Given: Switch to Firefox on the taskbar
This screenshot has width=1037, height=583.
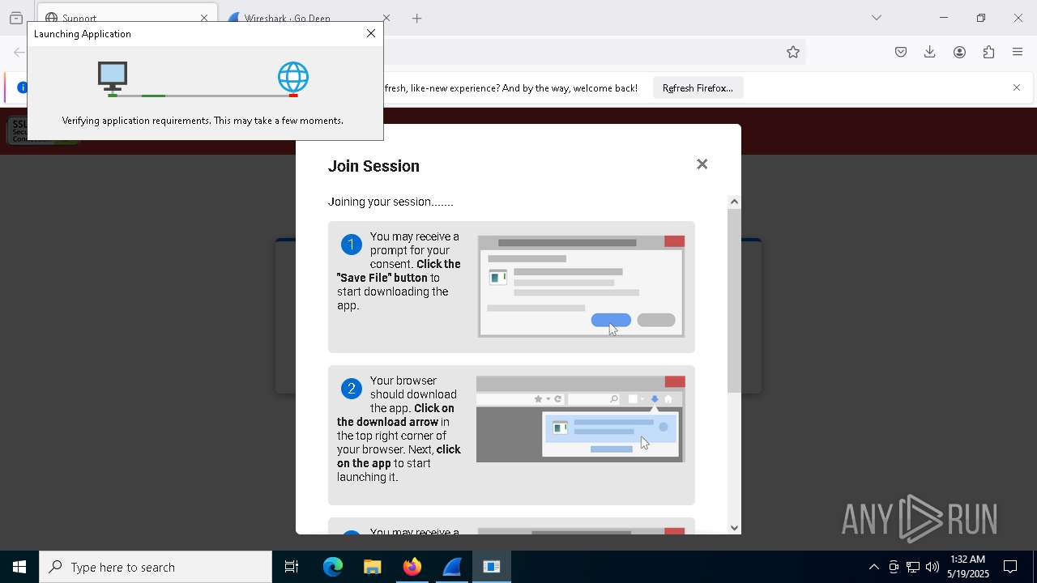Looking at the screenshot, I should coord(412,567).
